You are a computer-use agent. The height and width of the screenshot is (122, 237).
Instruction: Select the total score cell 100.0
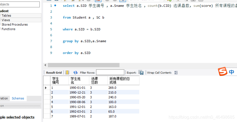tap(123, 102)
